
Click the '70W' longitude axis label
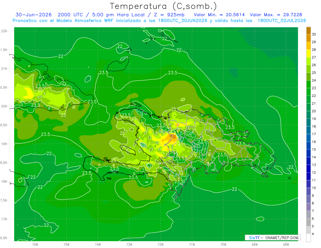(x=223, y=245)
